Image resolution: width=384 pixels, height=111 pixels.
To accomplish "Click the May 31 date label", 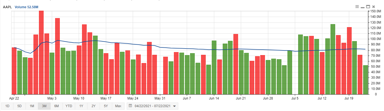I will point(160,98).
